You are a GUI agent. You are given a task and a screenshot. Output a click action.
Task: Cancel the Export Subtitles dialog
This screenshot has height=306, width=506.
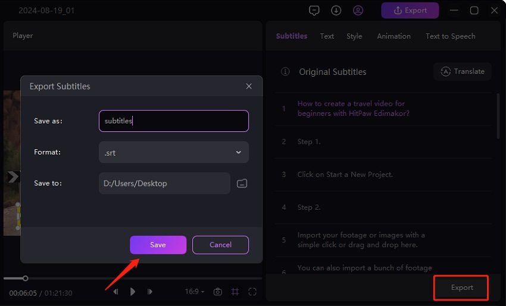[220, 245]
